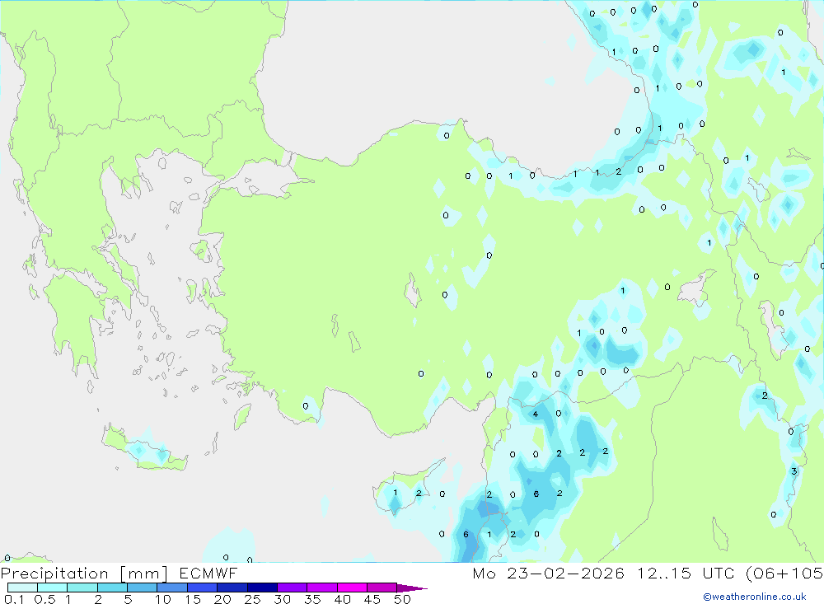Open the weatheronline.co.uk link
824x604 pixels.
755,597
